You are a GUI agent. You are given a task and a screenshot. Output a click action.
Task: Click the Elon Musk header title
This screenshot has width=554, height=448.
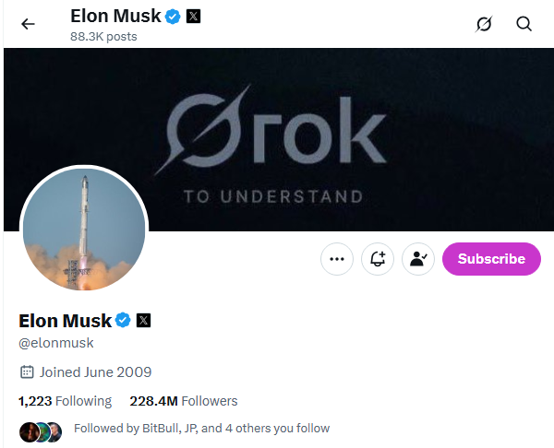114,16
